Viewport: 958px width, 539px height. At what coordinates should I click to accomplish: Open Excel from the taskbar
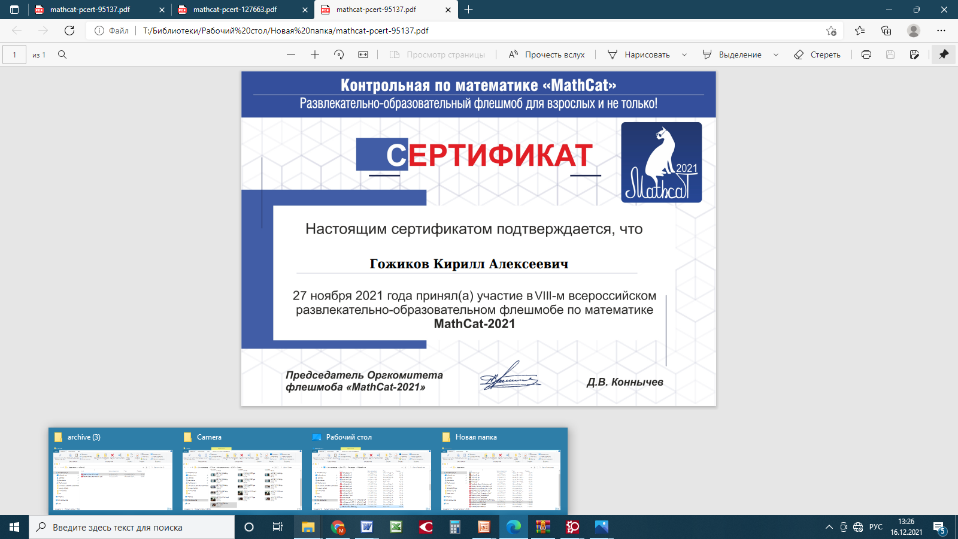point(396,527)
